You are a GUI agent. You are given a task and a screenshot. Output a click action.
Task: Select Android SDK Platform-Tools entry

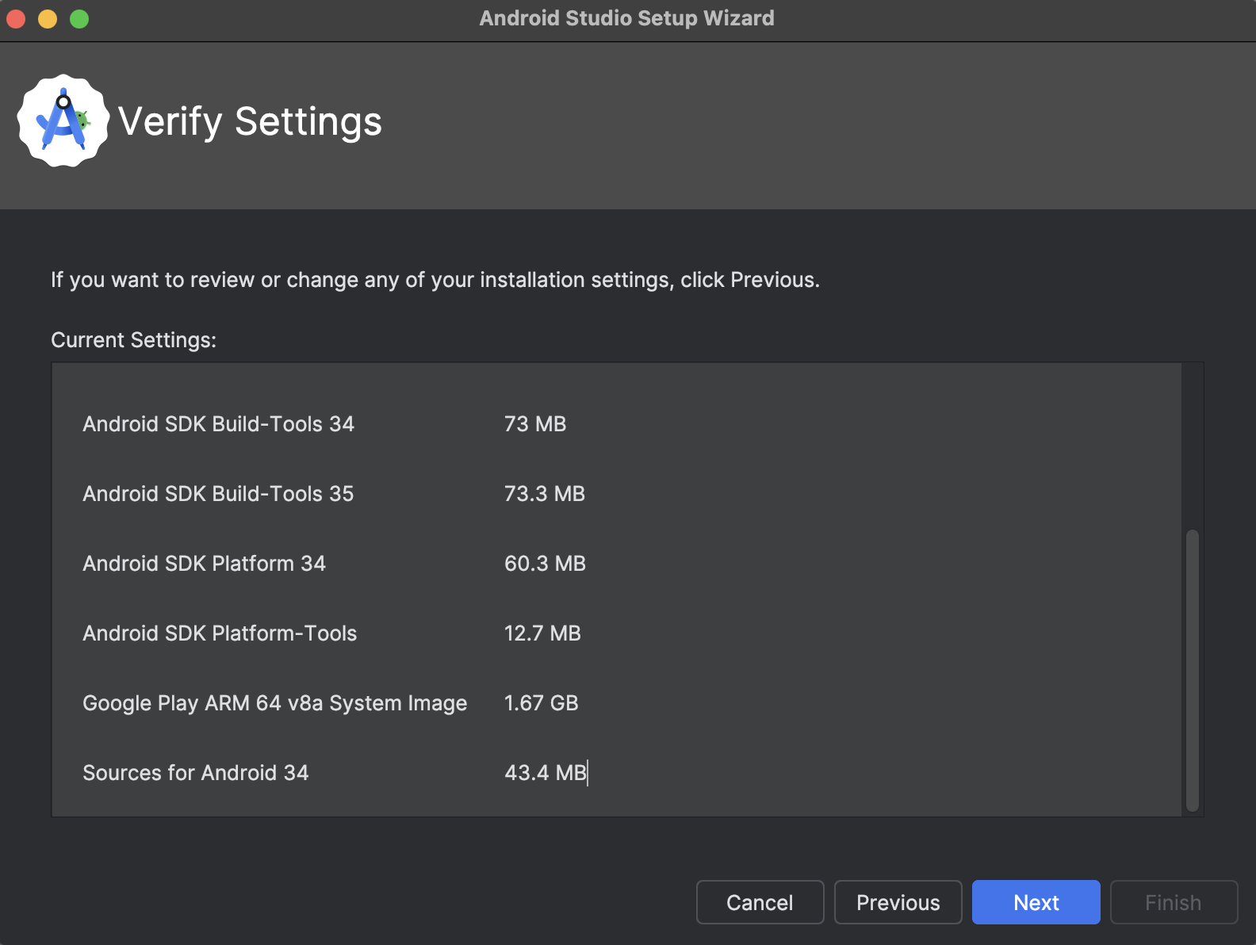tap(220, 633)
